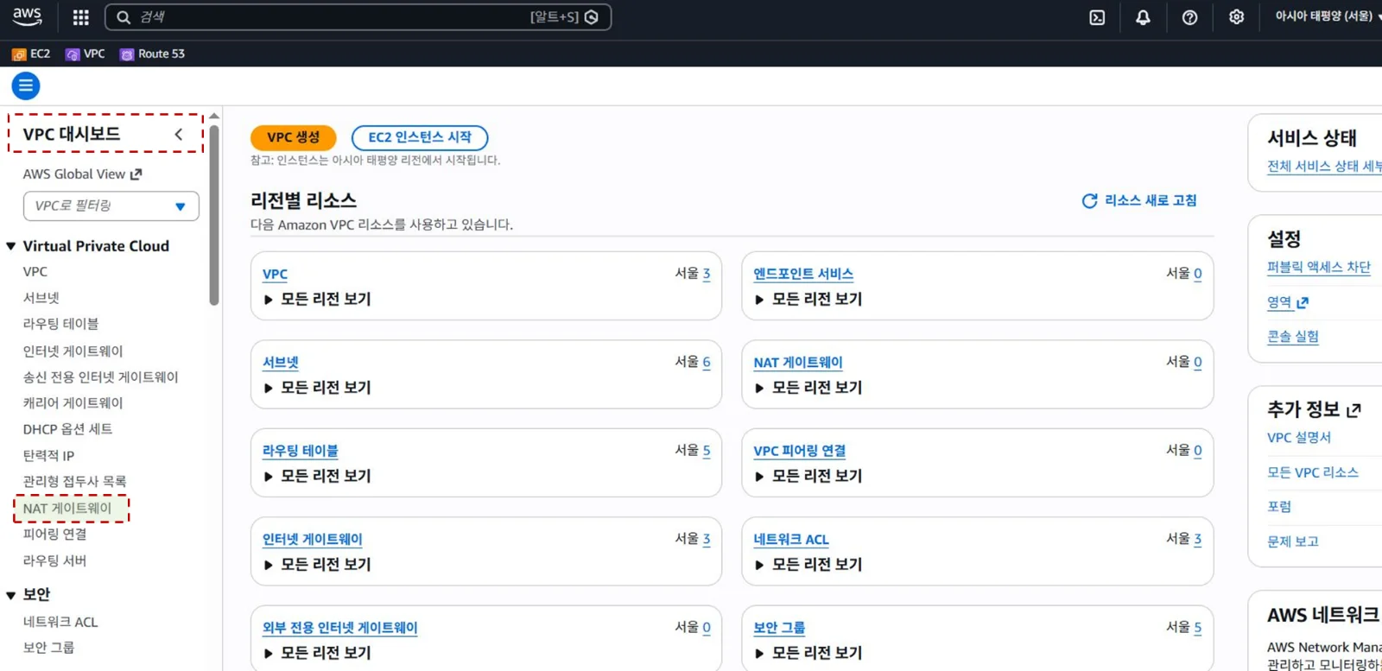This screenshot has height=671, width=1382.
Task: Select 인터넷 게이트웨이 in the sidebar
Action: (x=73, y=351)
